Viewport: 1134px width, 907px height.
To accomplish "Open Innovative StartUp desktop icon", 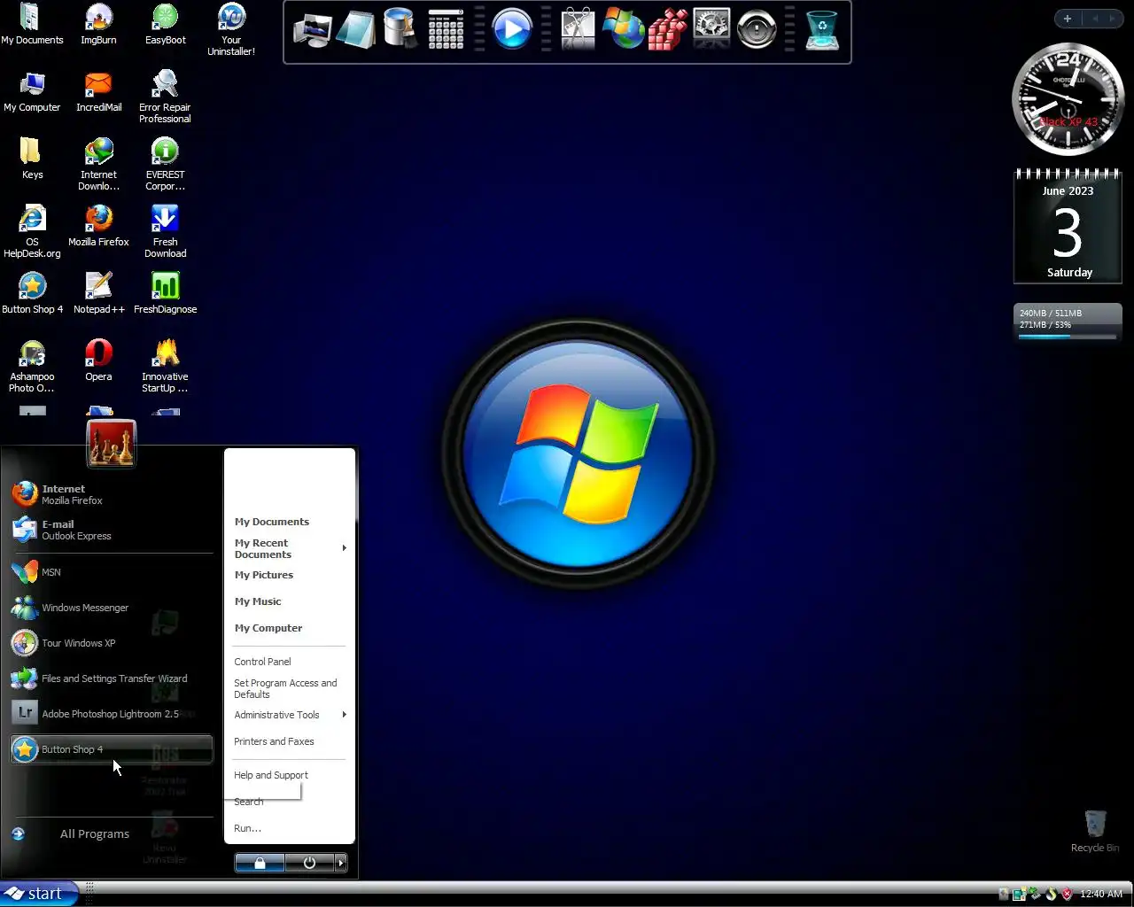I will (165, 366).
